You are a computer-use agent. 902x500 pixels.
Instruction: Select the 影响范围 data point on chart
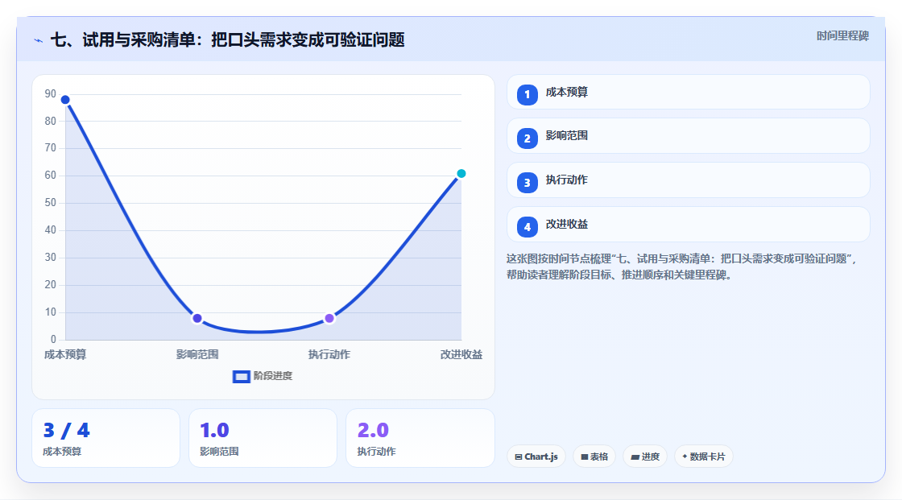point(197,318)
